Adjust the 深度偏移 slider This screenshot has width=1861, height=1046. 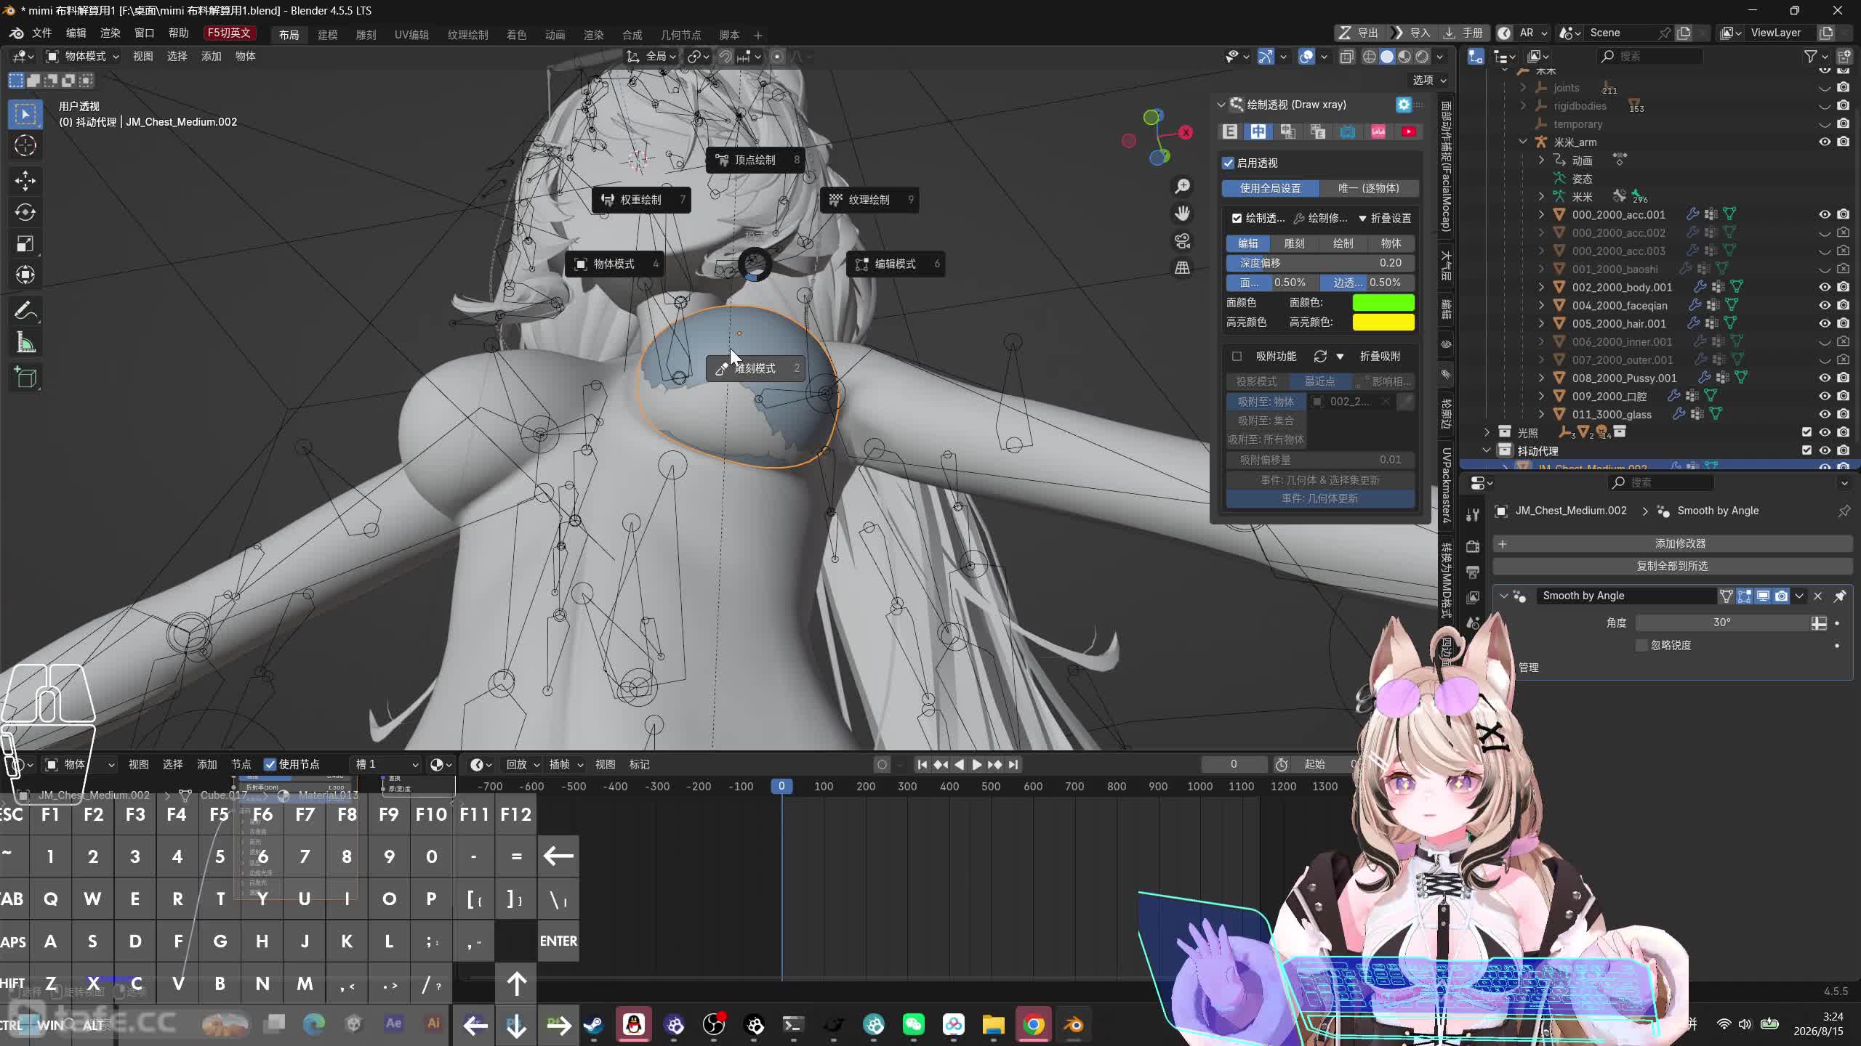1320,263
